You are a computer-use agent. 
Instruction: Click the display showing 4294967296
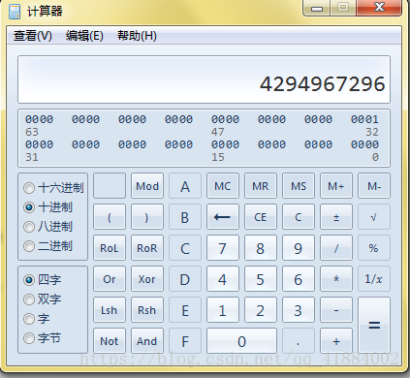pyautogui.click(x=204, y=79)
